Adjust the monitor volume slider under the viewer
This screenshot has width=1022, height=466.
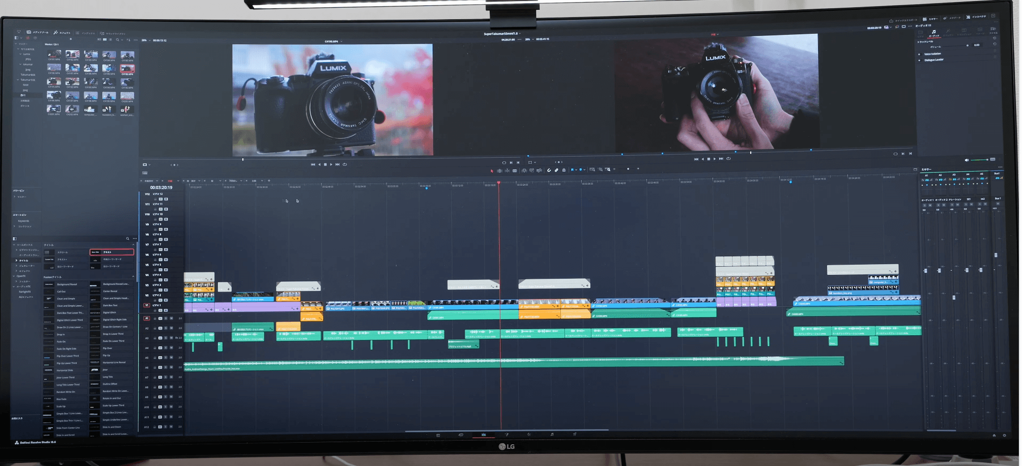979,160
